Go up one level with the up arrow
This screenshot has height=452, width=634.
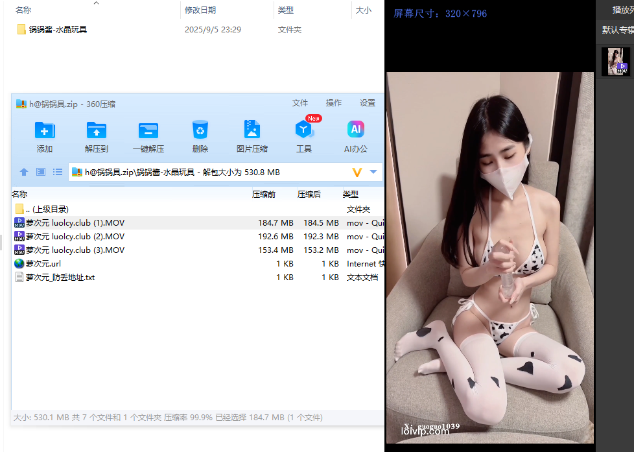click(x=24, y=172)
